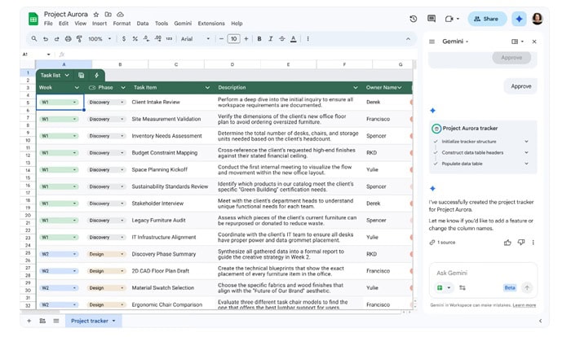Click the search magnifier in toolbar
This screenshot has height=337, width=571.
click(x=34, y=38)
